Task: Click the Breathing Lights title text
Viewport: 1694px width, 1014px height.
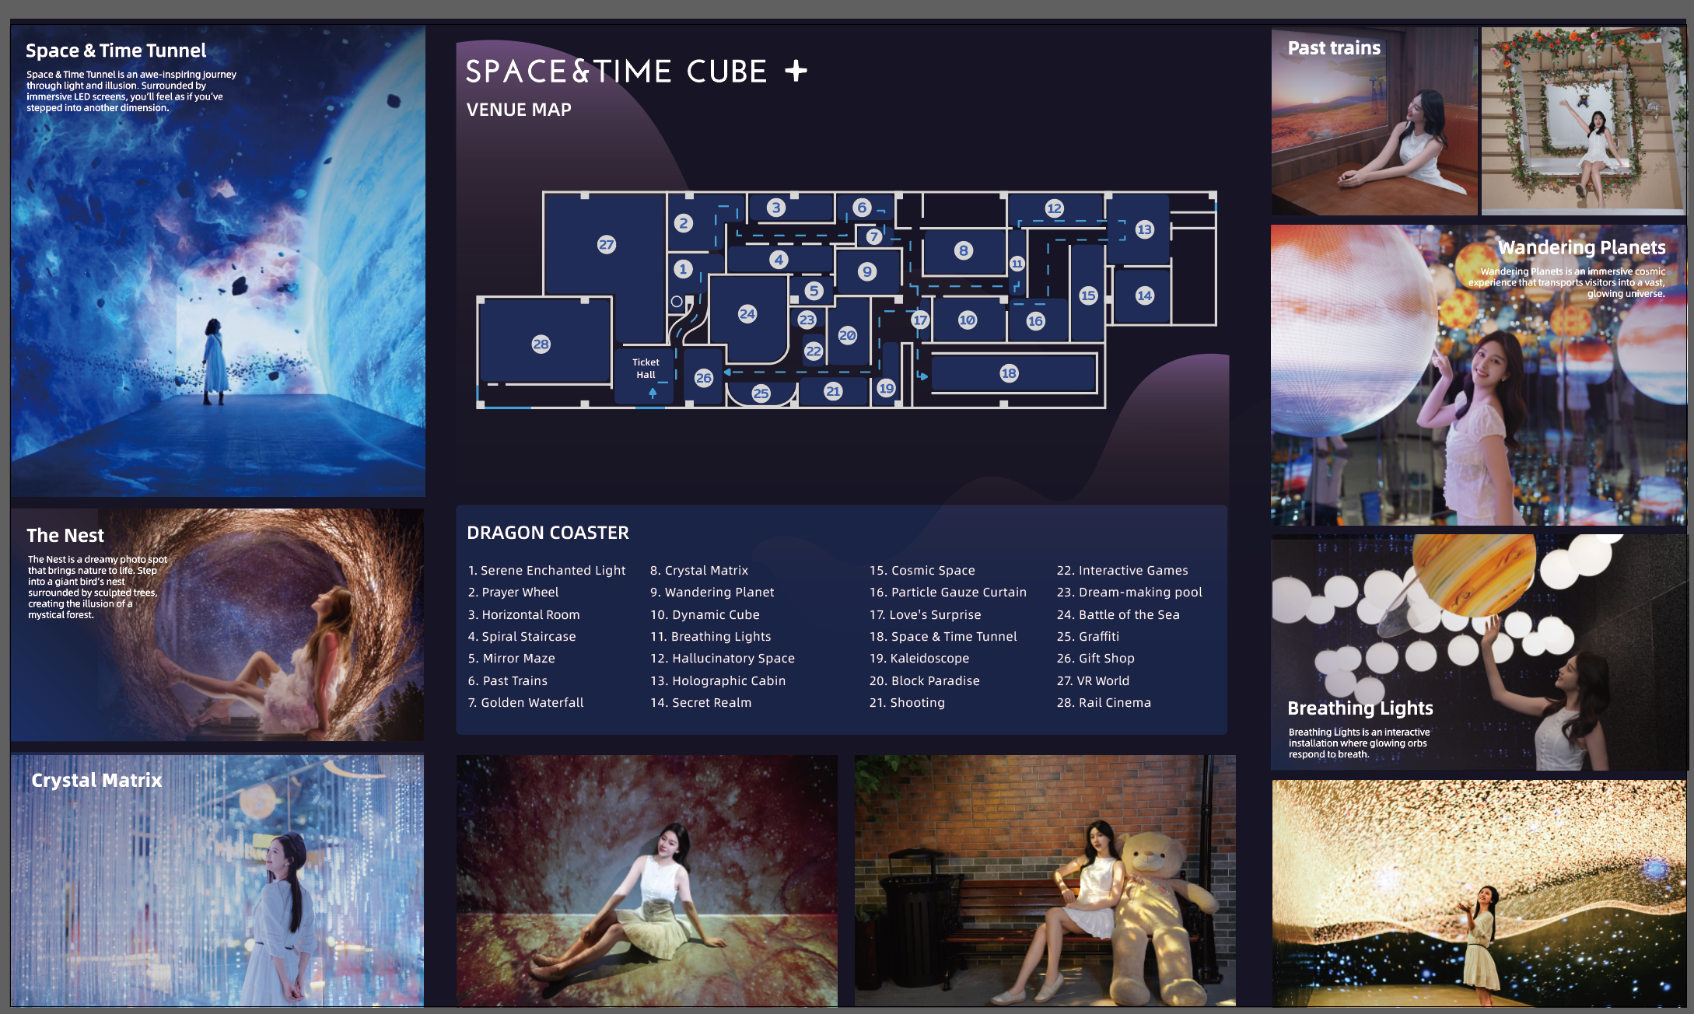Action: (x=1360, y=708)
